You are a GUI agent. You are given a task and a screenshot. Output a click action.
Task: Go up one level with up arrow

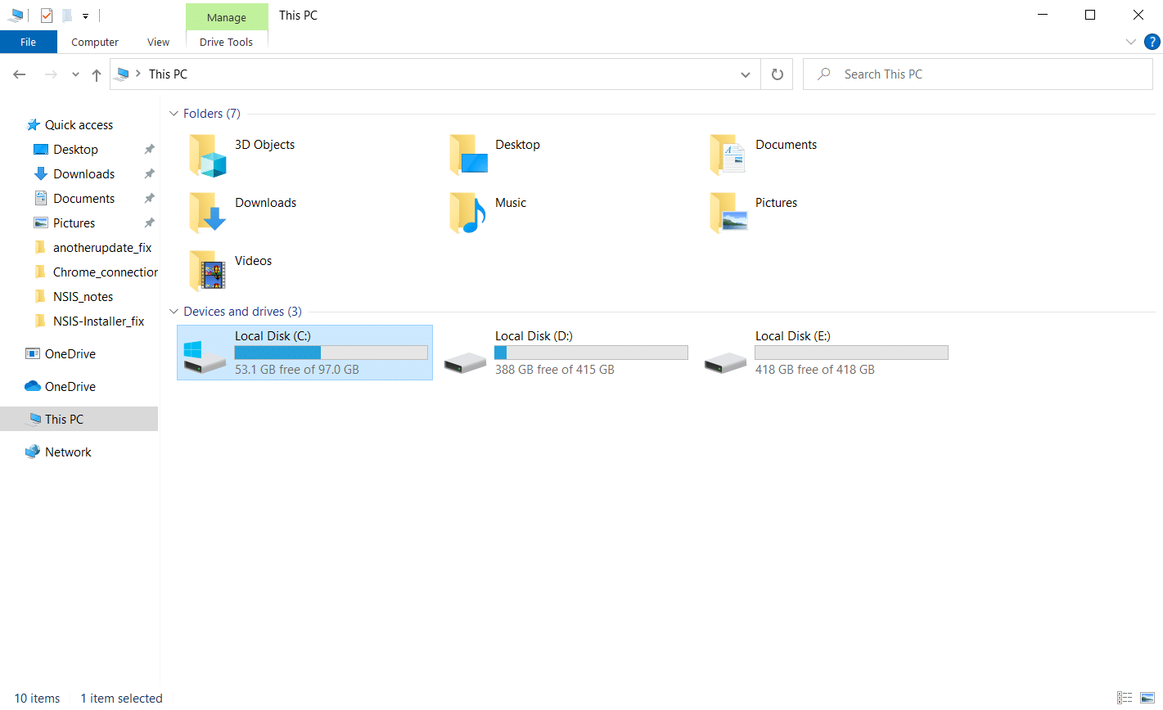coord(97,74)
